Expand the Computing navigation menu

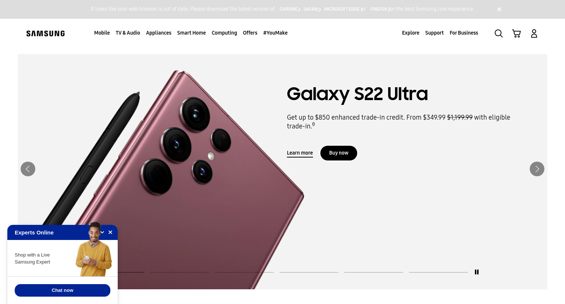(x=224, y=33)
